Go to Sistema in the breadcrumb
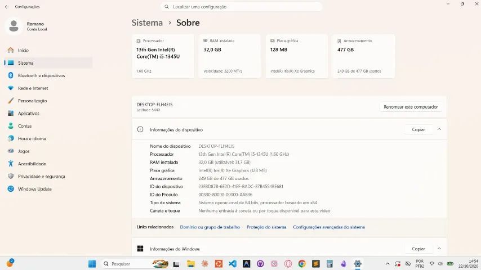This screenshot has width=481, height=270. coord(147,22)
